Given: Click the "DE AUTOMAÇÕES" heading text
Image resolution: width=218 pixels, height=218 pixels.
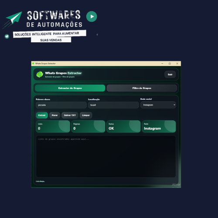Looking at the screenshot, I should pos(54,25).
